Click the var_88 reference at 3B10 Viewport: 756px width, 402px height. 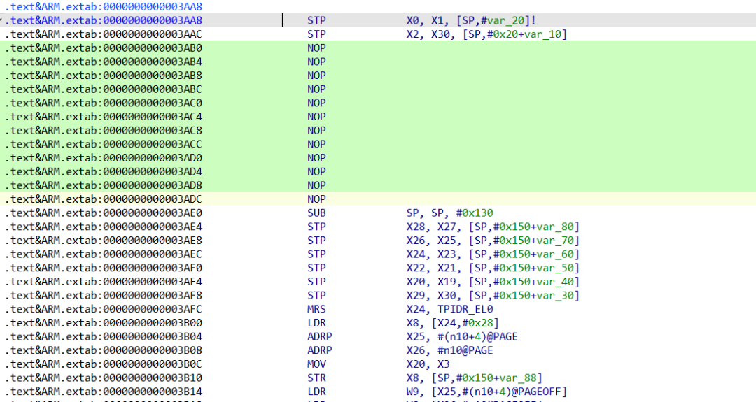pyautogui.click(x=517, y=378)
